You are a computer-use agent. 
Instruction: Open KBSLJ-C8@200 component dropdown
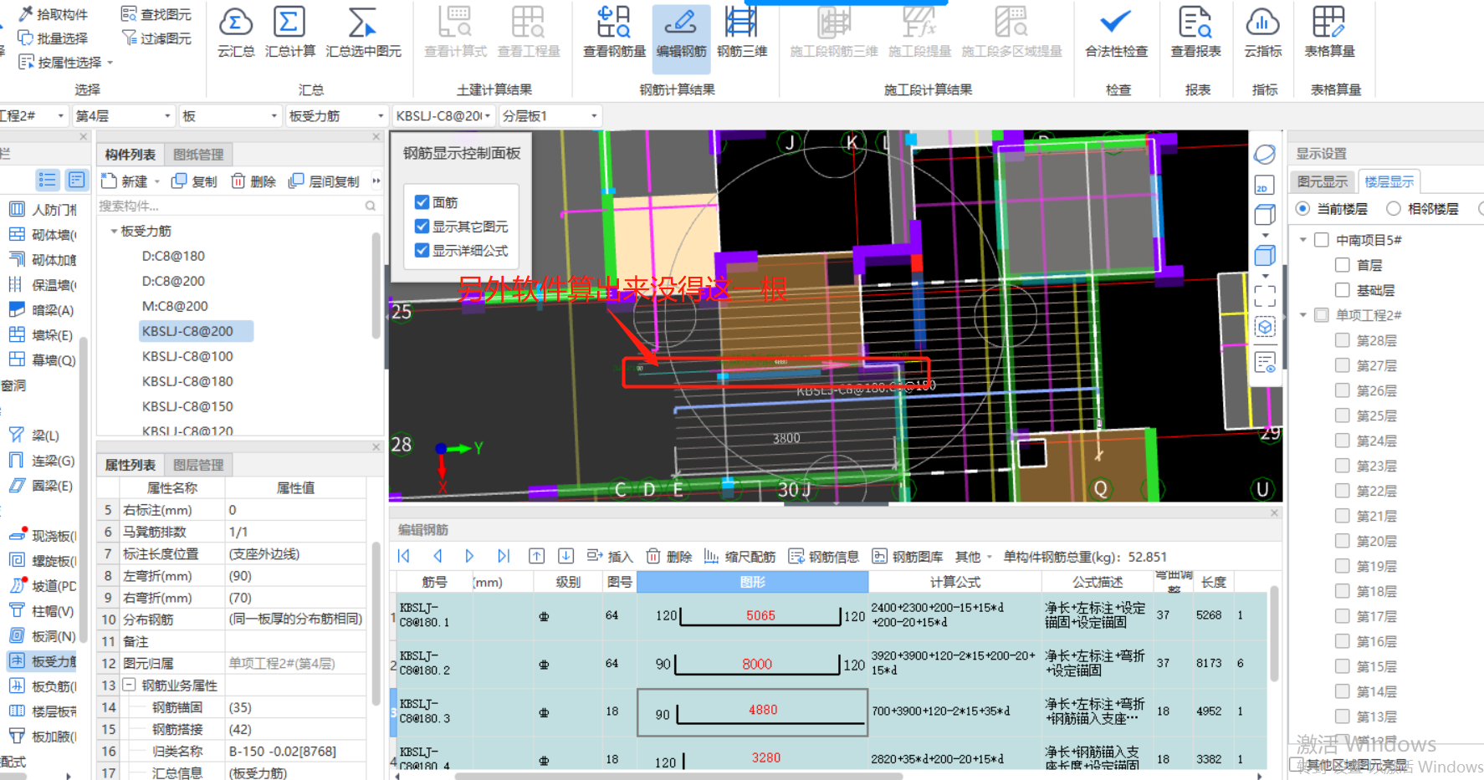coord(443,115)
